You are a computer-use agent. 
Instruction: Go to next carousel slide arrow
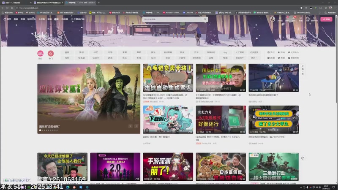pyautogui.click(x=136, y=126)
